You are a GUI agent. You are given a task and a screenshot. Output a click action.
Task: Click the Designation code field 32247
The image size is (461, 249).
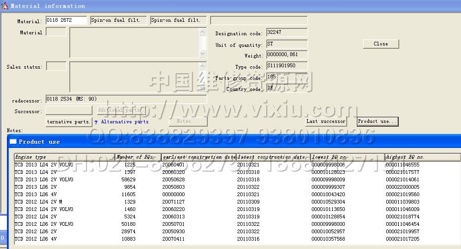click(286, 33)
